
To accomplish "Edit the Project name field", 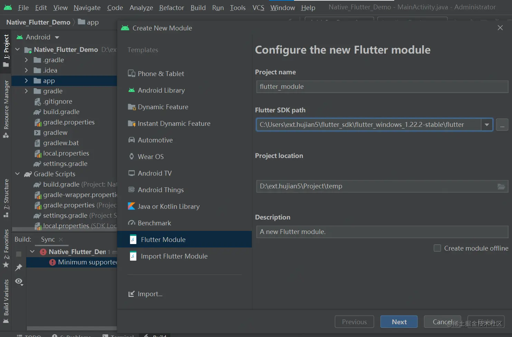I will [x=382, y=87].
